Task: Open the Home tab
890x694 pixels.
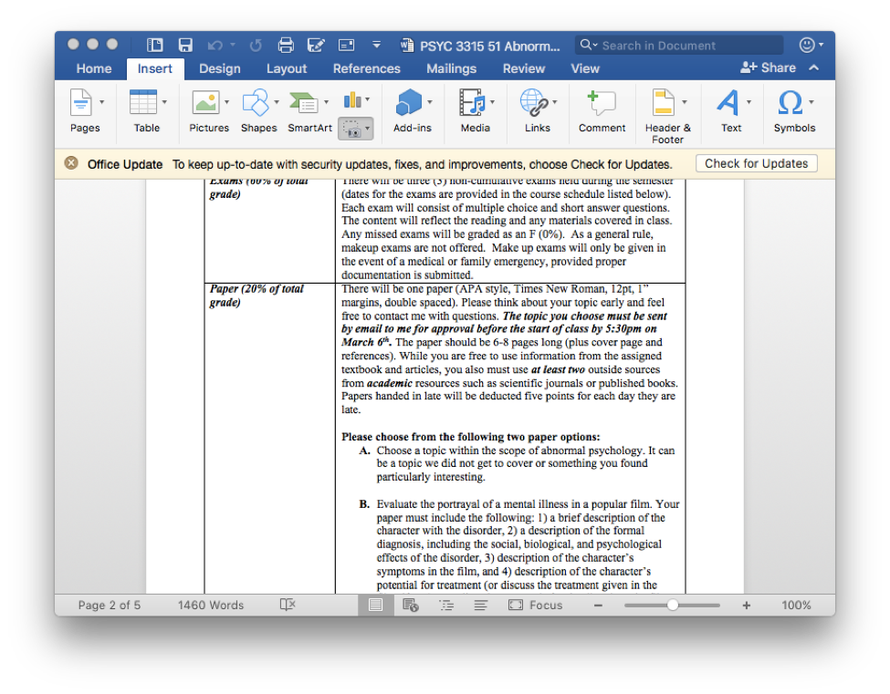Action: (x=94, y=68)
